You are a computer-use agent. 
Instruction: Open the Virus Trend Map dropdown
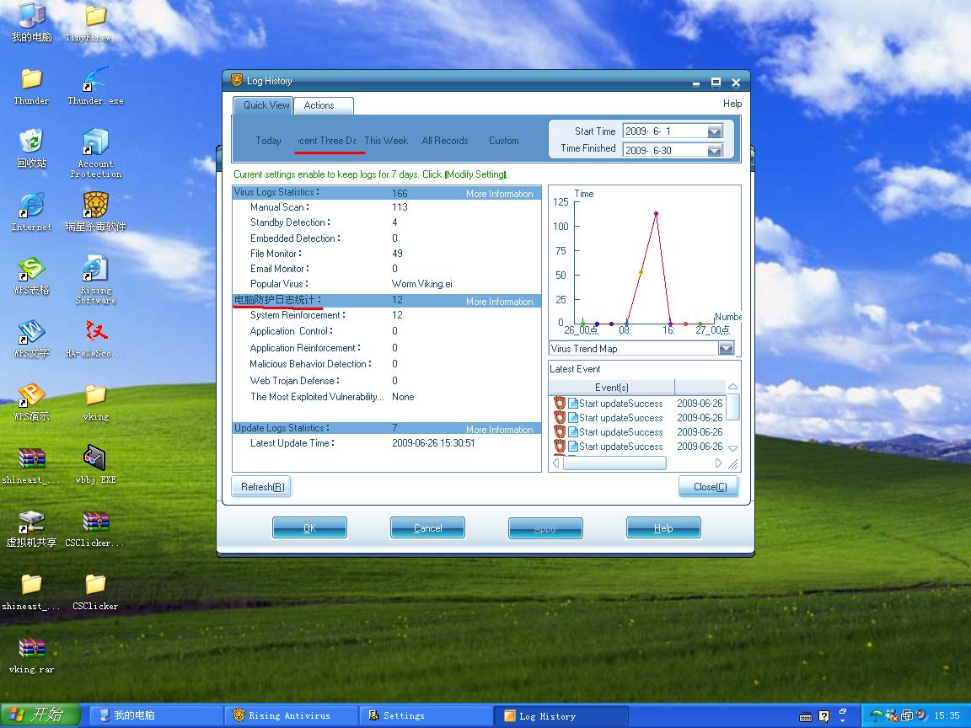point(726,349)
